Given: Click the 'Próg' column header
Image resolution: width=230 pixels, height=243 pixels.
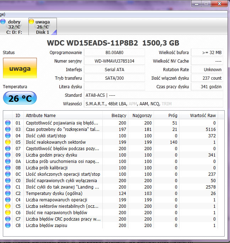Looking at the screenshot, I should (166, 116).
